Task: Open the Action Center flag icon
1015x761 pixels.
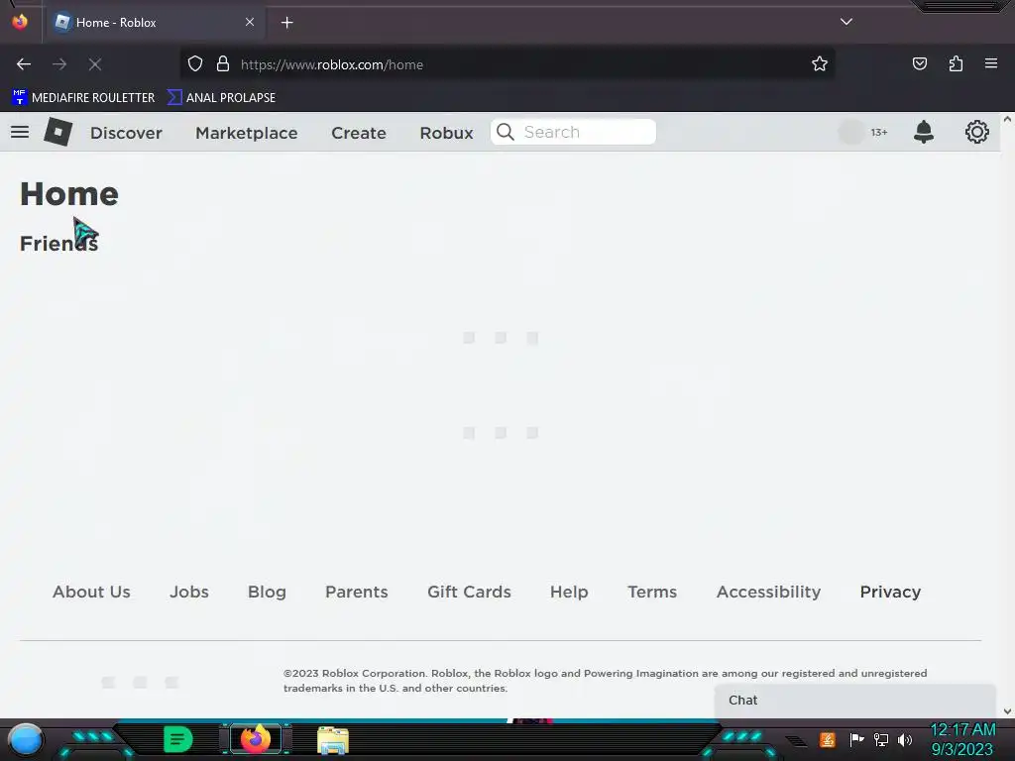Action: coord(856,739)
